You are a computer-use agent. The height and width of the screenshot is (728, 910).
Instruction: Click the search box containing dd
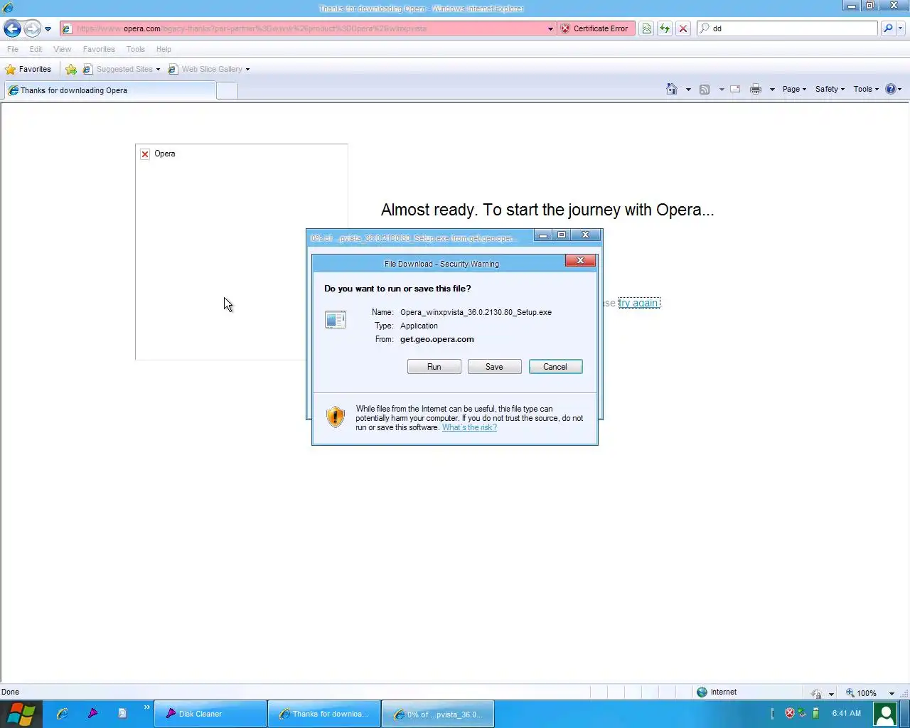(x=788, y=28)
